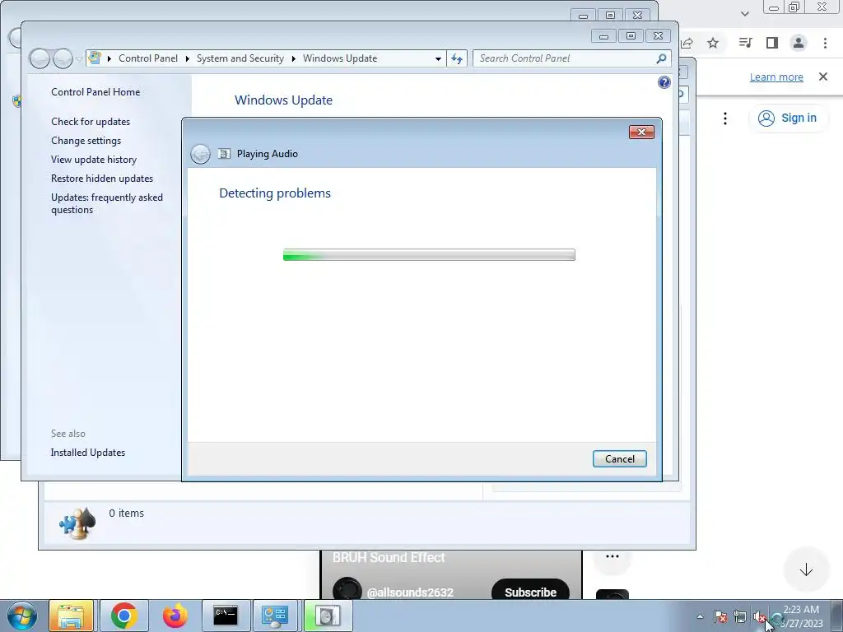Click the Action Center flag tray icon
Viewport: 843px width, 632px height.
721,617
